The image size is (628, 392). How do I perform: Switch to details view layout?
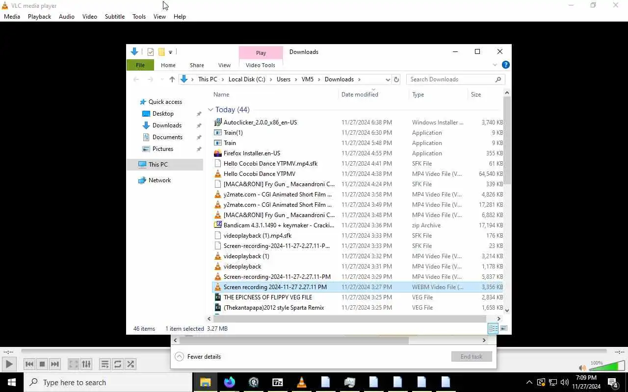tap(493, 329)
